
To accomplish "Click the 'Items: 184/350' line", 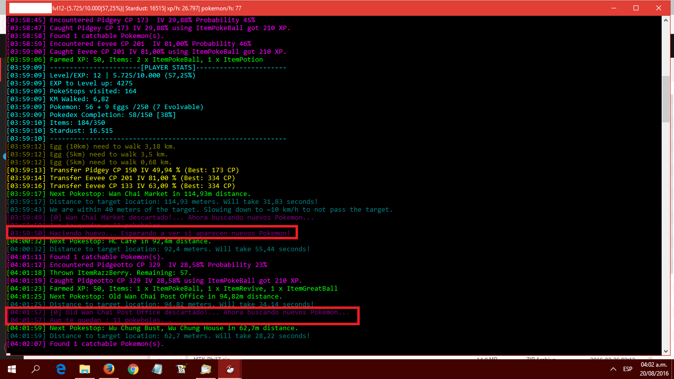I will click(x=56, y=123).
